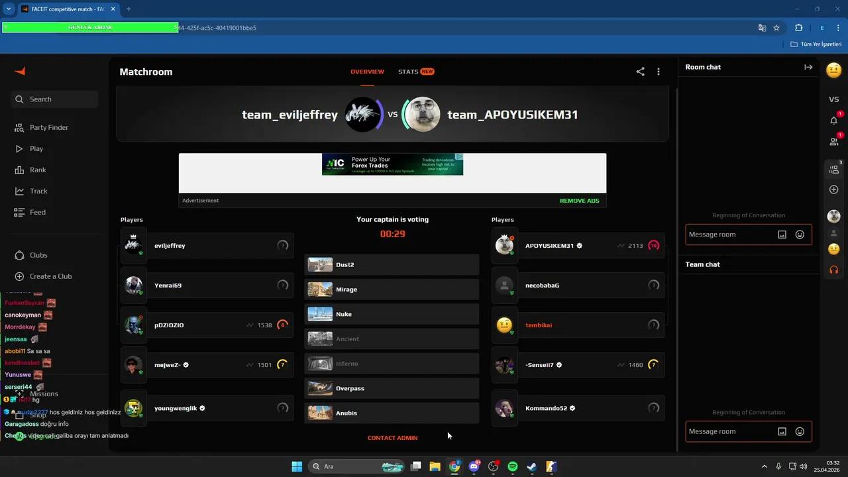Click the Contact Admin link
Viewport: 848px width, 477px height.
tap(392, 438)
